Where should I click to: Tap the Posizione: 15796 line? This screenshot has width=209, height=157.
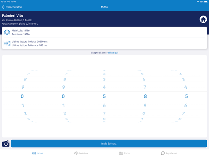pyautogui.click(x=21, y=34)
